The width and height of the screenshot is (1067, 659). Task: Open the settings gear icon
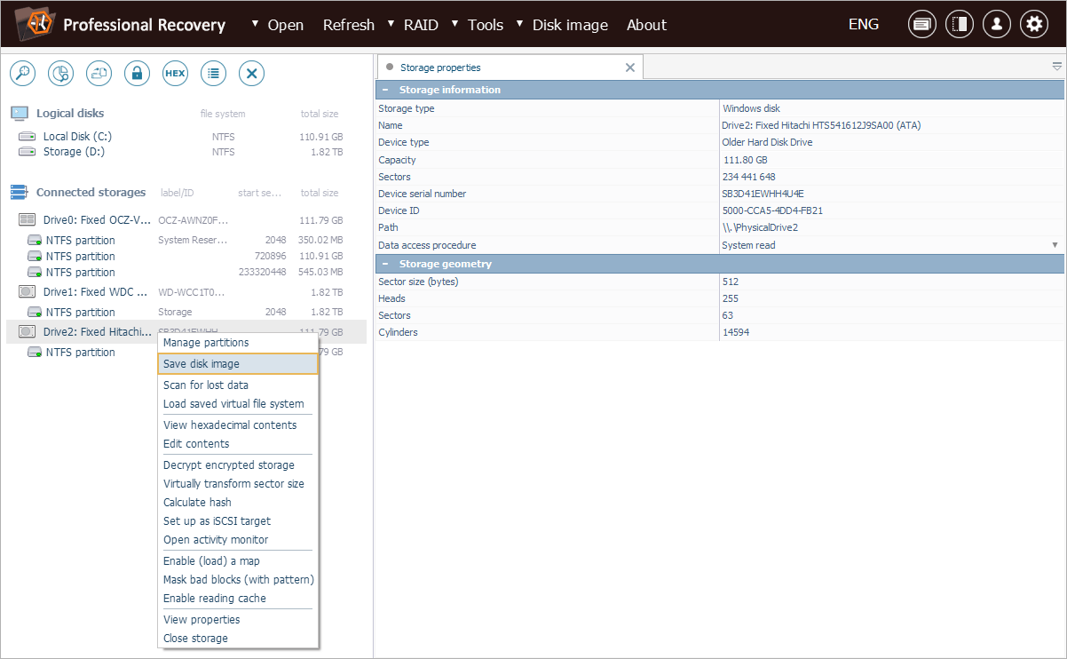(x=1034, y=25)
